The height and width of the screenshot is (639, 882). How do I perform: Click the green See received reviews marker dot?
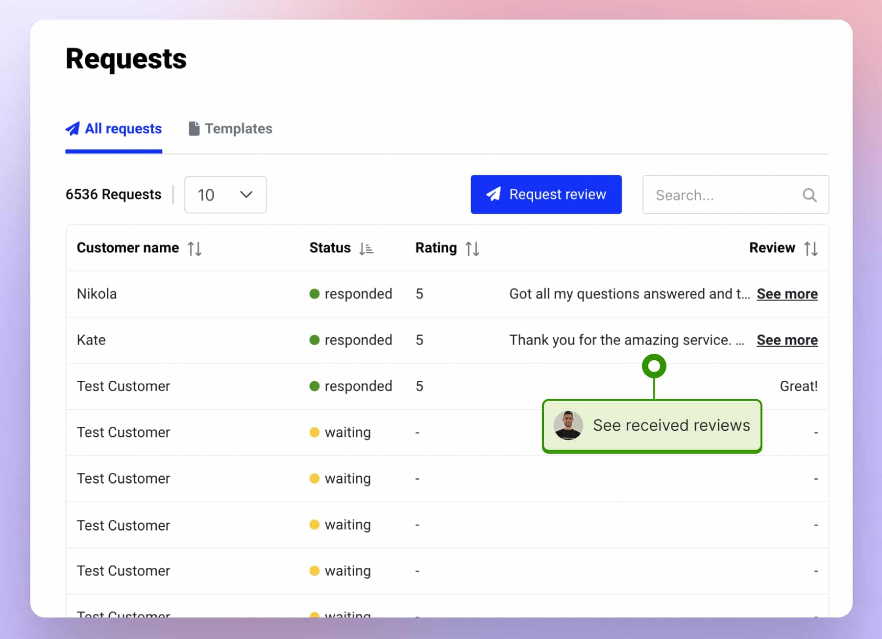[x=654, y=366]
